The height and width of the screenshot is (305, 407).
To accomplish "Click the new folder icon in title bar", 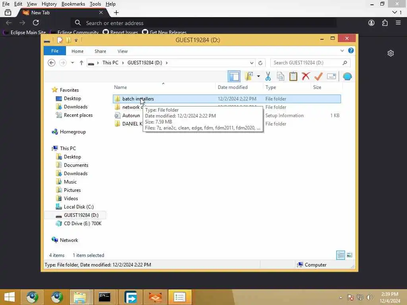I will (x=68, y=40).
